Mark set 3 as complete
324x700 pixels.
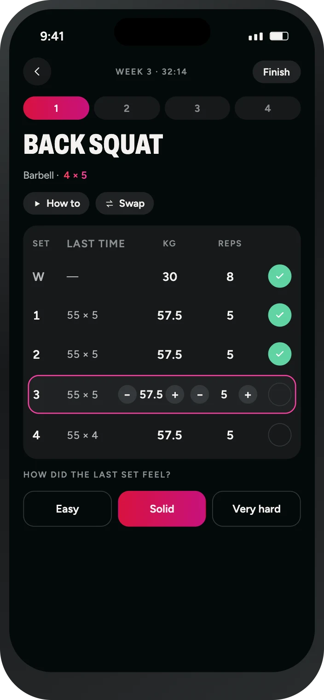coord(280,395)
